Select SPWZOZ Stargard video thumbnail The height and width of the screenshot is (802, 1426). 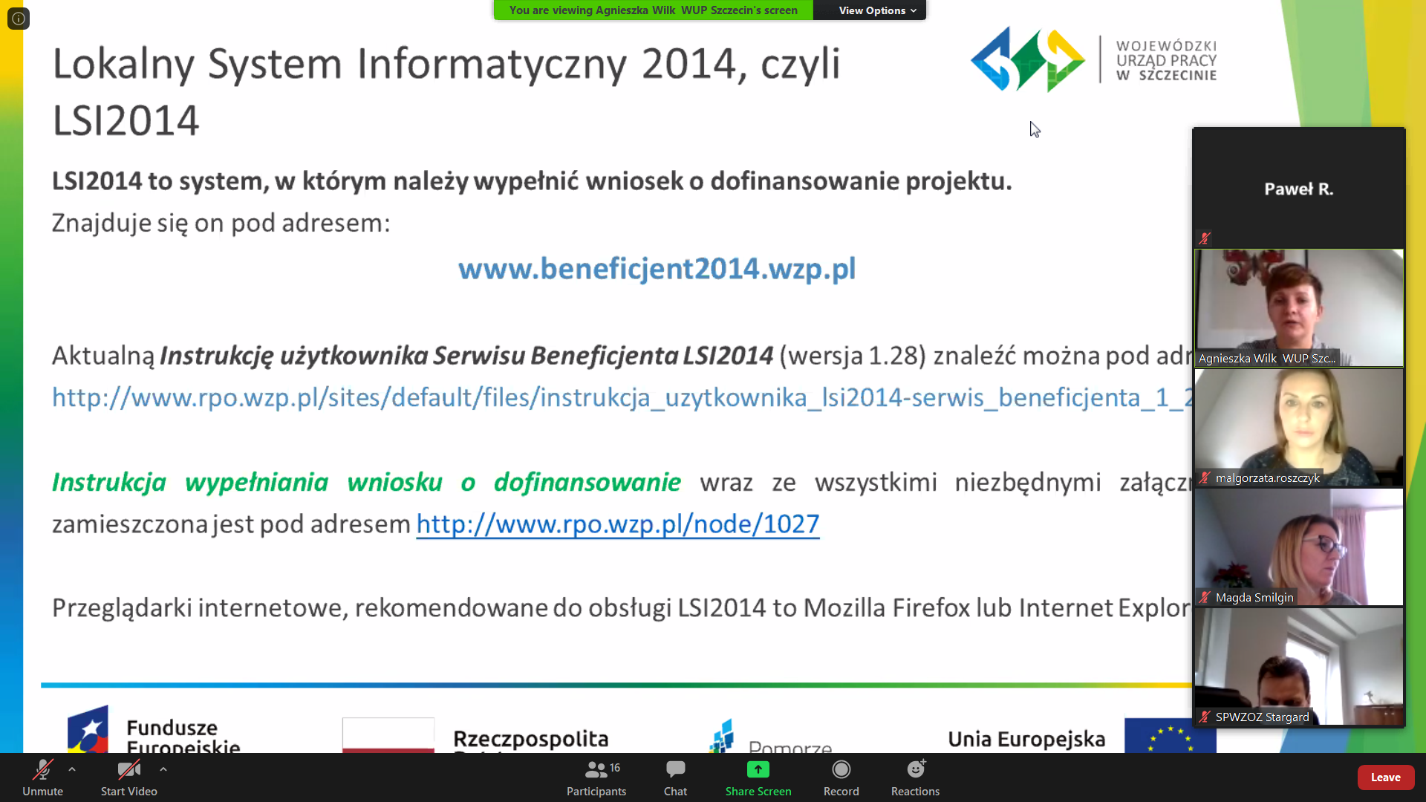click(x=1298, y=666)
